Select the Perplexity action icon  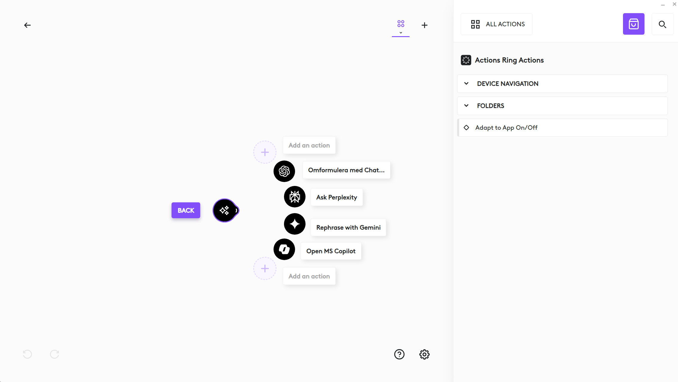click(294, 197)
